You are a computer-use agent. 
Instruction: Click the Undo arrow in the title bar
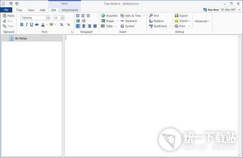pos(11,4)
